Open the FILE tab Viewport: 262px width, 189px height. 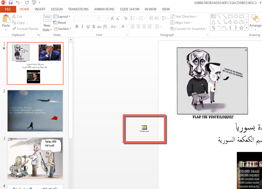8,9
